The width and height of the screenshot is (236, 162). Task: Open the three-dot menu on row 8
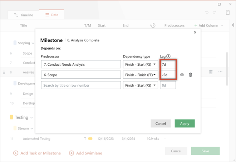pyautogui.click(x=220, y=72)
